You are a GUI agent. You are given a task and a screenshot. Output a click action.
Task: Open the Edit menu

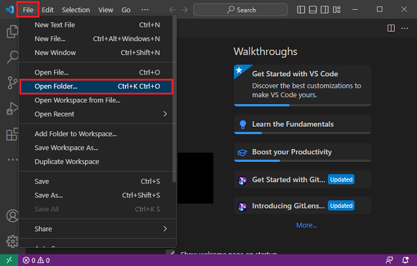pyautogui.click(x=48, y=10)
